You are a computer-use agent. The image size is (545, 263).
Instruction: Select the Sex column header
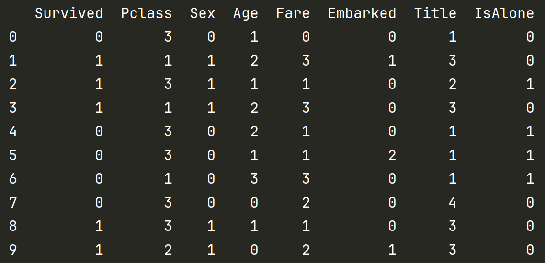(202, 13)
